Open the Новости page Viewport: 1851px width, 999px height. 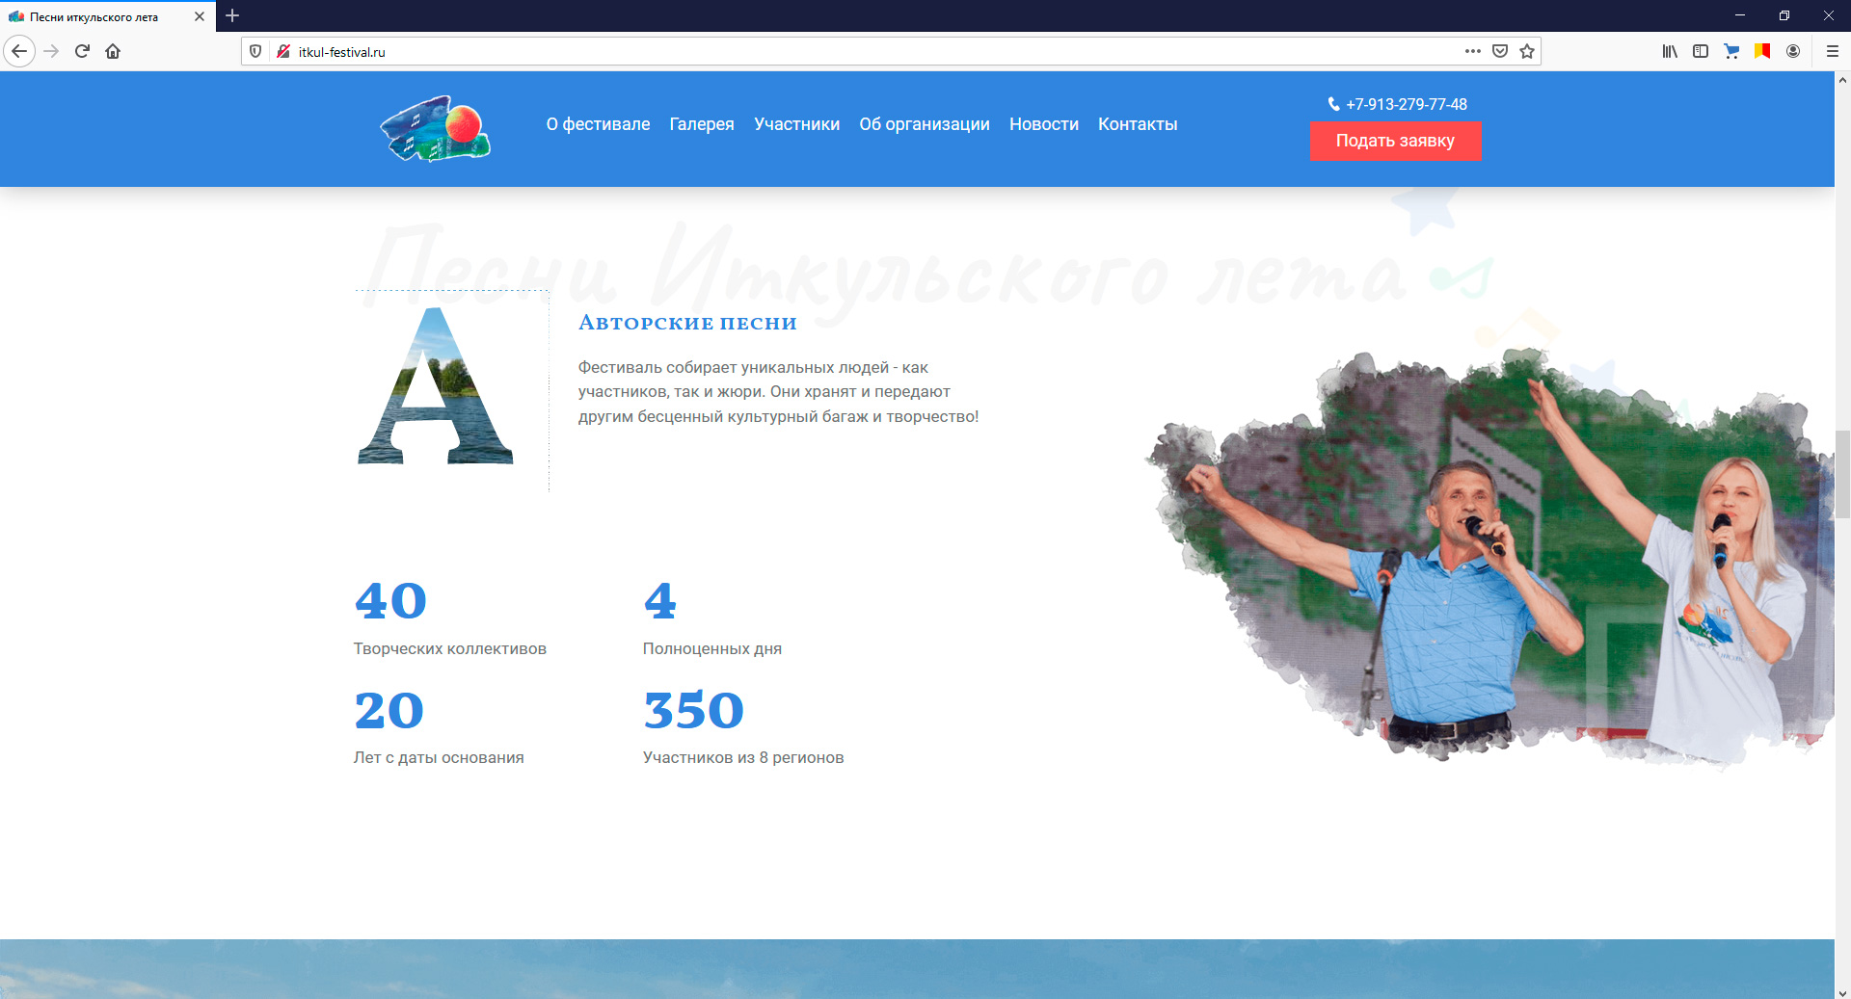tap(1044, 124)
